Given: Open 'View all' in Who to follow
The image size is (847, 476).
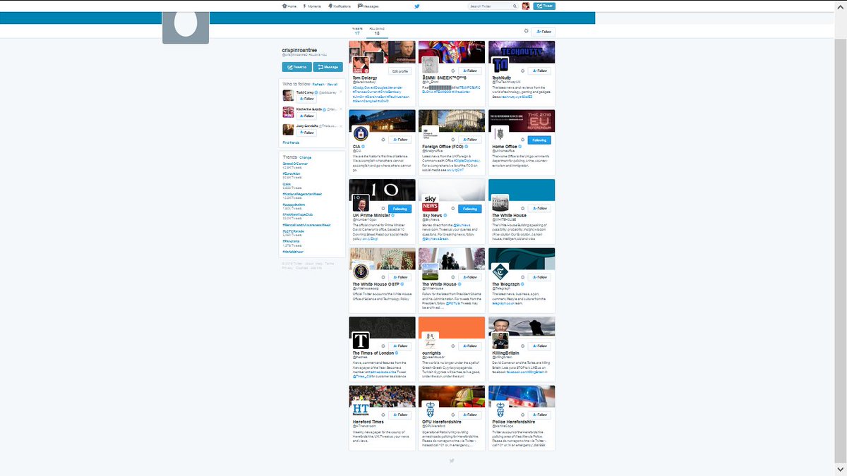Looking at the screenshot, I should (x=332, y=84).
